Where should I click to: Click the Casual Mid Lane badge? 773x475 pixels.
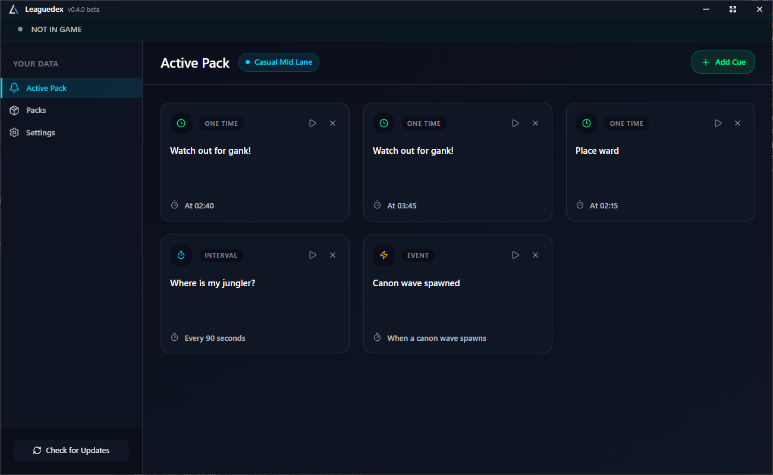tap(278, 62)
